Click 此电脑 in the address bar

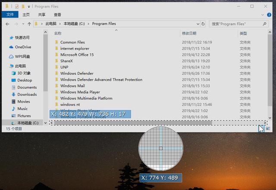[51, 24]
